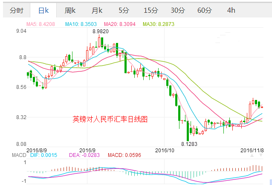Open the 周k weekly chart tab
Image resolution: width=272 pixels, height=185 pixels.
tap(70, 10)
